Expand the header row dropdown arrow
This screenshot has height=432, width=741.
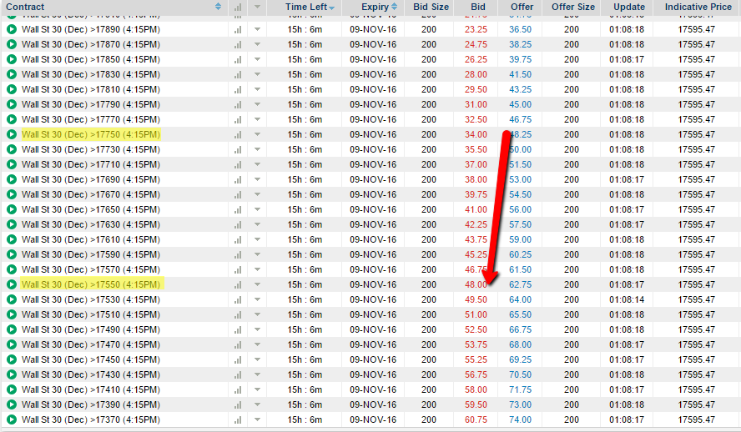coord(257,7)
